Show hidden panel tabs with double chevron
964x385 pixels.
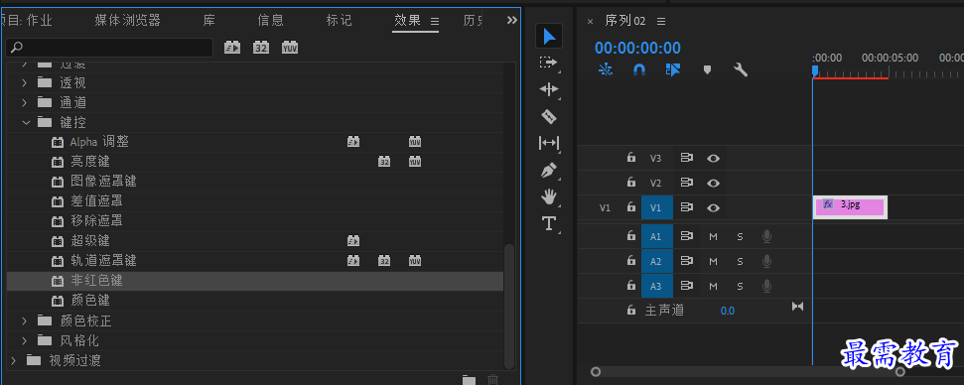pyautogui.click(x=511, y=20)
